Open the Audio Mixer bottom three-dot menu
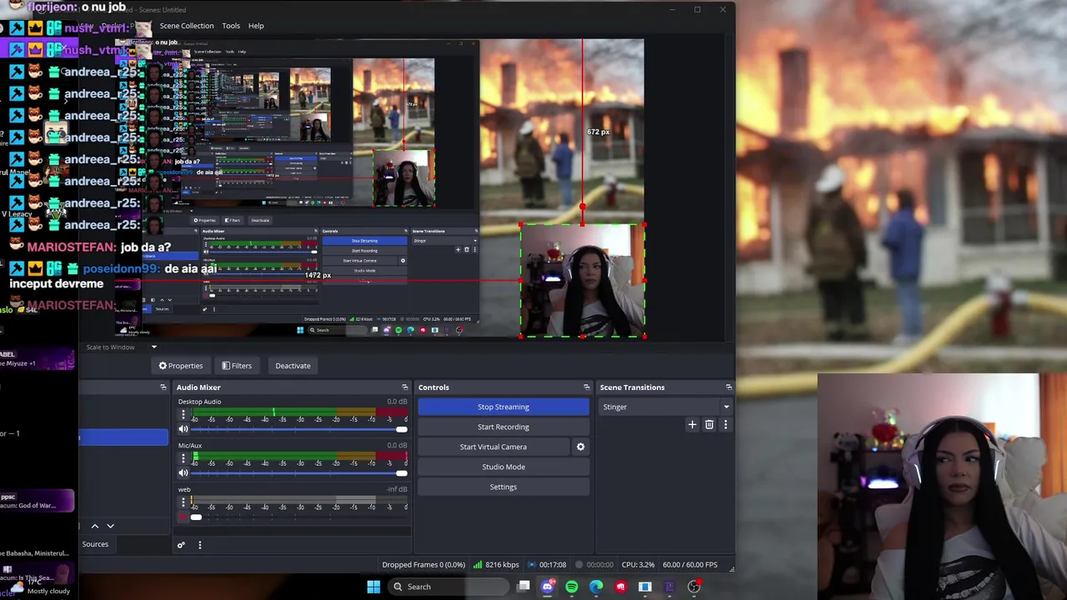1067x600 pixels. pyautogui.click(x=199, y=545)
